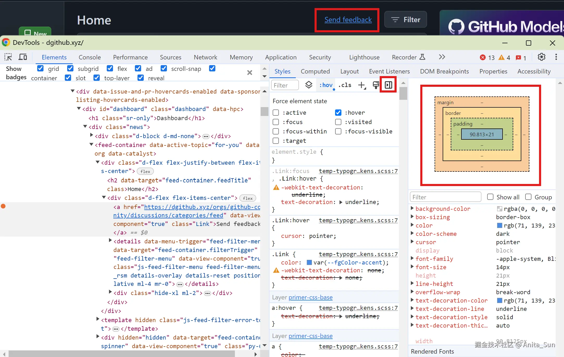Toggle the rendering emulations brush icon
This screenshot has height=357, width=564.
coord(375,85)
